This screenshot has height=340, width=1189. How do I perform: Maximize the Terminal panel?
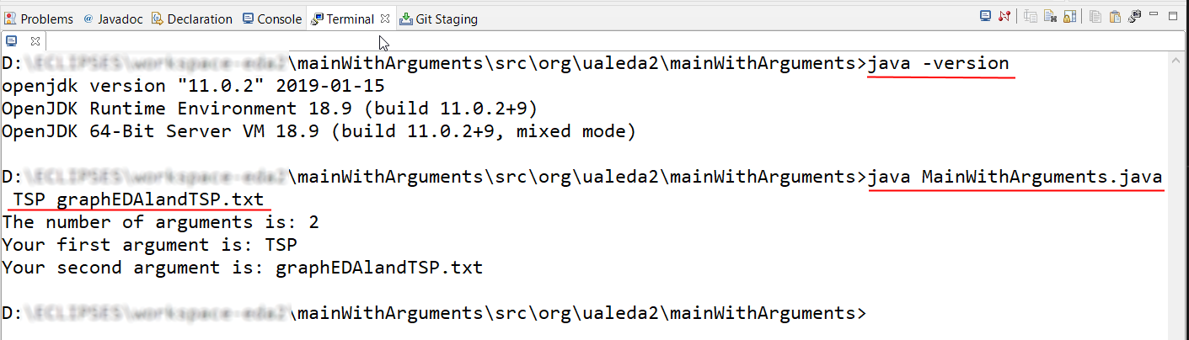(1175, 16)
